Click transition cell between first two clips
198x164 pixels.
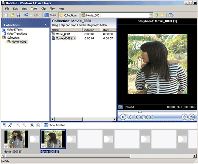pyautogui.click(x=34, y=139)
